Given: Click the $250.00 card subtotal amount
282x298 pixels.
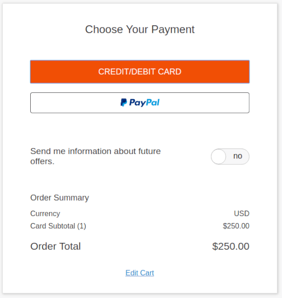Looking at the screenshot, I should tap(236, 226).
